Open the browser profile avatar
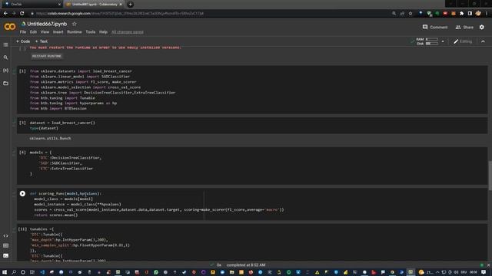 (x=478, y=14)
